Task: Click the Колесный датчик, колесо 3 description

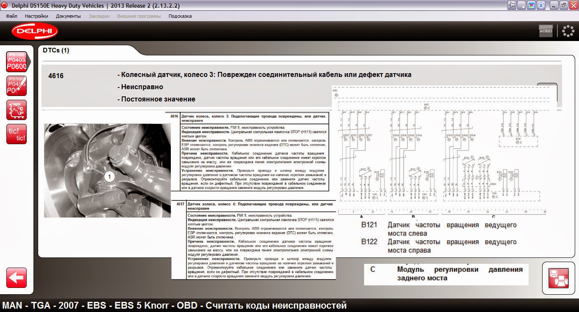Action: [x=264, y=75]
